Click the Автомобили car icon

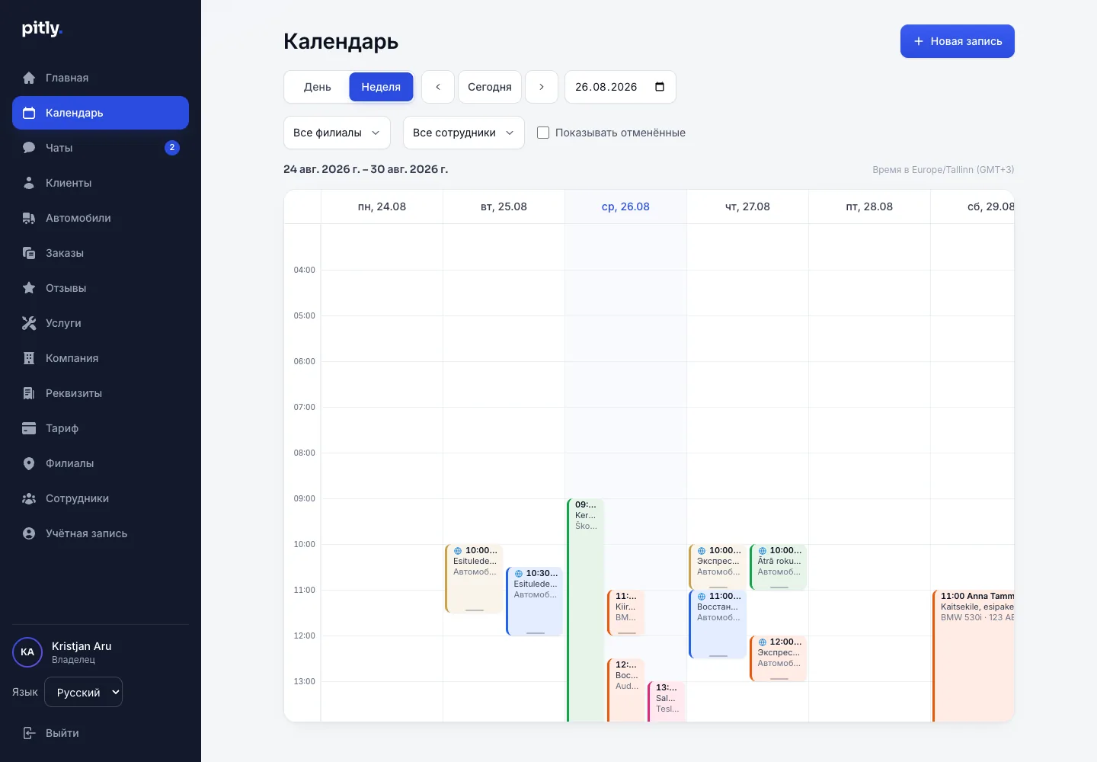[29, 218]
